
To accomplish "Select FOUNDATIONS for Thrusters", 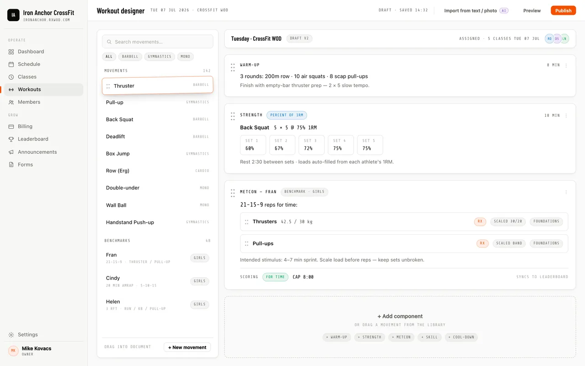I will [546, 221].
